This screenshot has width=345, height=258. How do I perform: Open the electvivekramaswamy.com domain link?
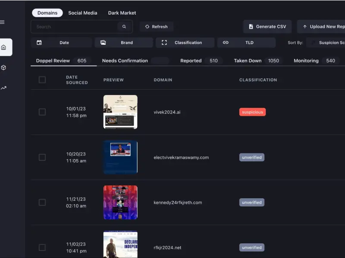point(181,157)
